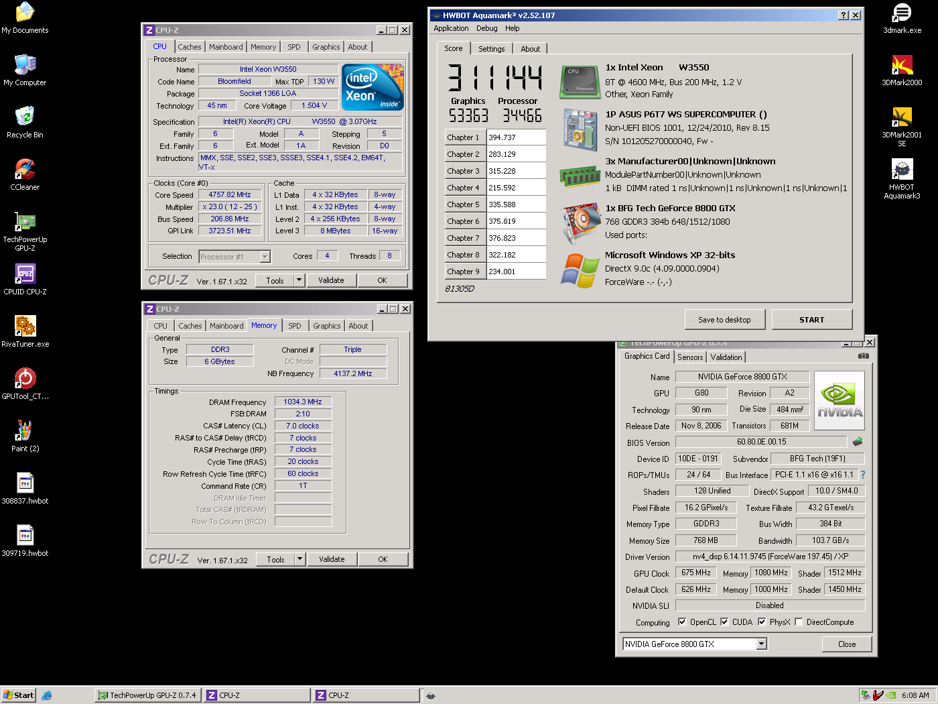Screen dimensions: 938x704
Task: Click BIOS Version save icon in GPU-Z
Action: (x=858, y=441)
